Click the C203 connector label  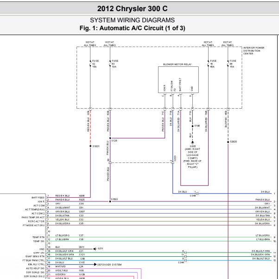click(175, 158)
